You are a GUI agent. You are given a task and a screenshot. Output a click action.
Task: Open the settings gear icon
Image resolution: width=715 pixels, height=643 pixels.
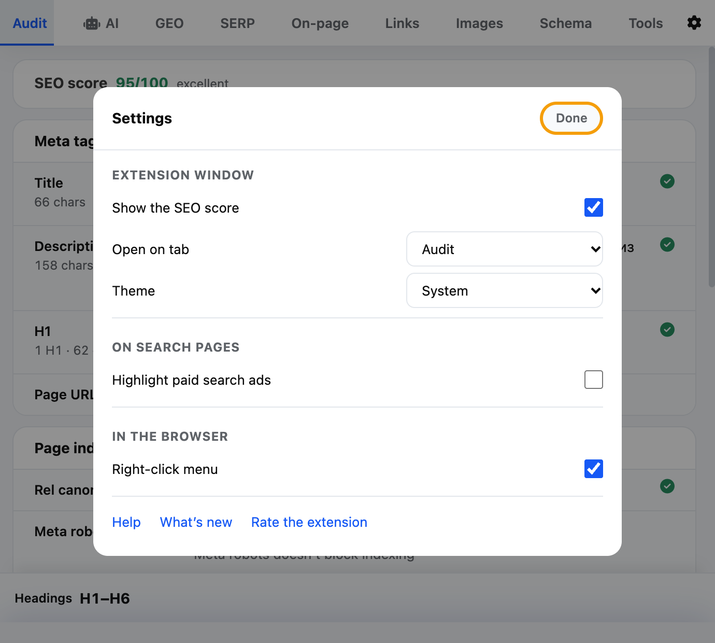[x=694, y=23]
